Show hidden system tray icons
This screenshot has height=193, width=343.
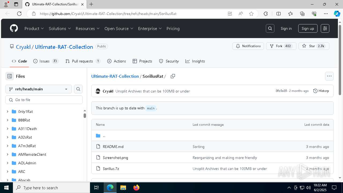289,188
